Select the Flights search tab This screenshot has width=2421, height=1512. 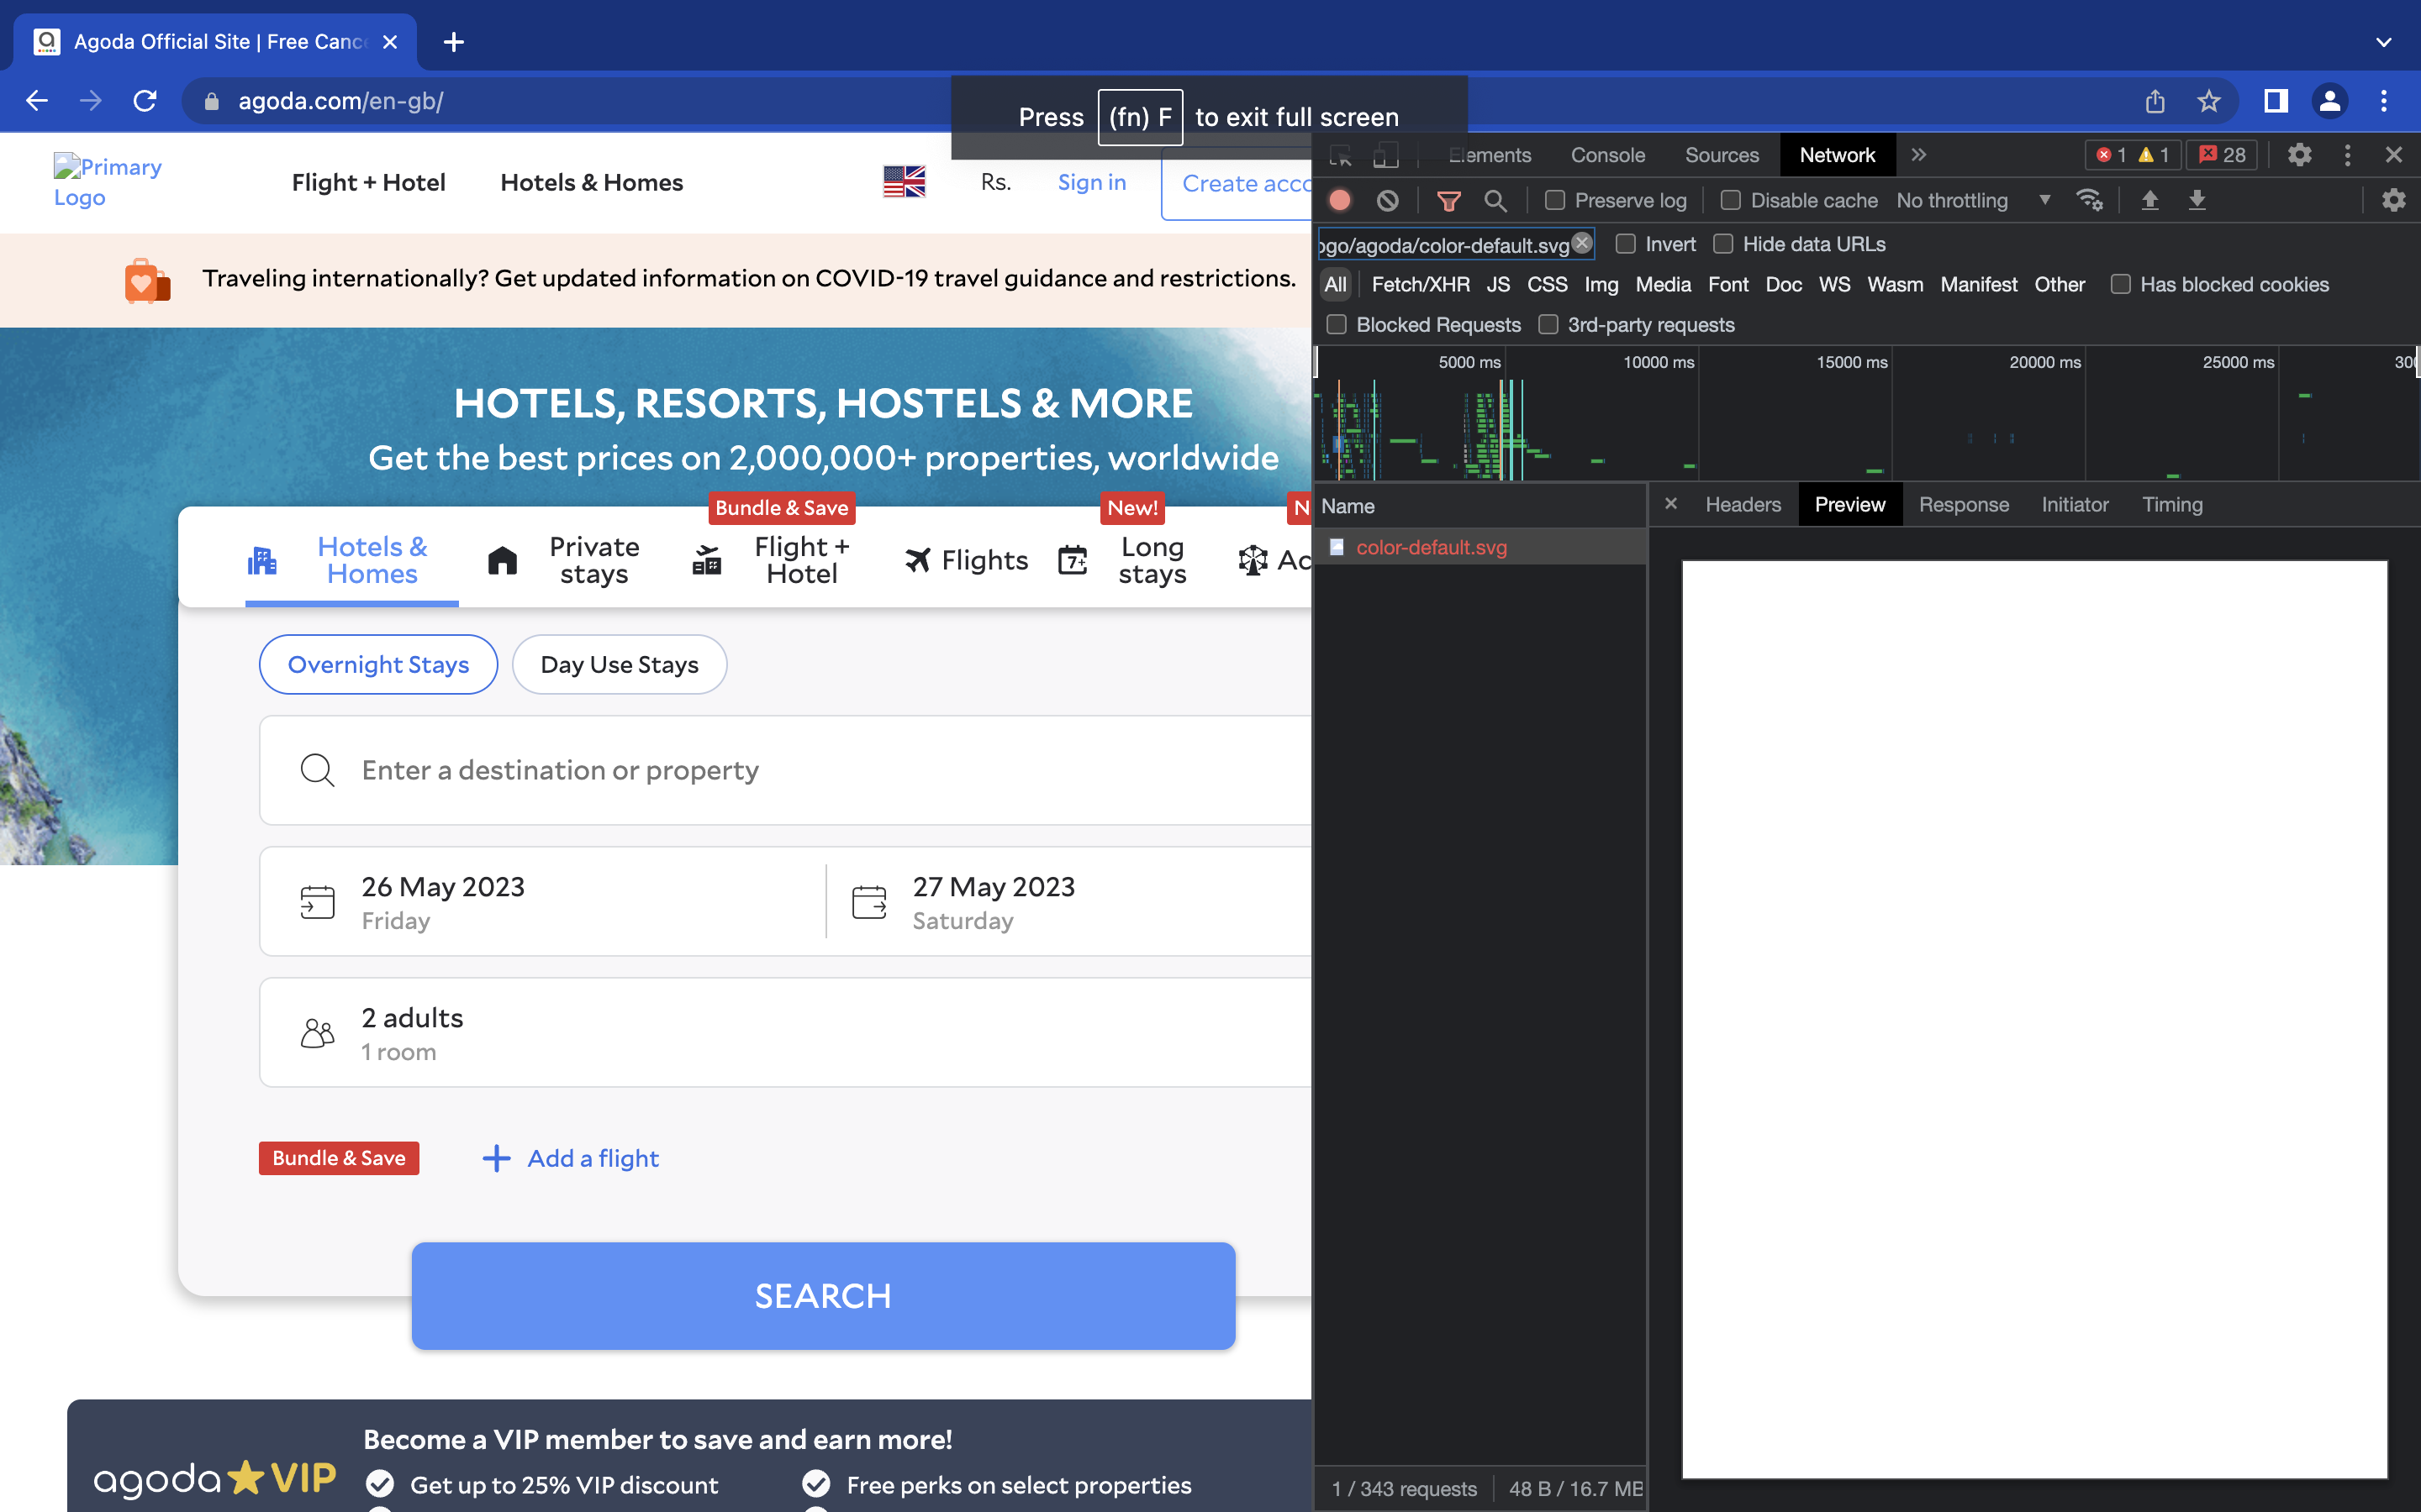click(967, 560)
